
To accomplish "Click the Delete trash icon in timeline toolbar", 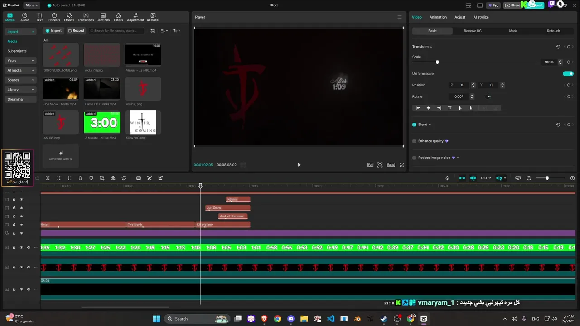I will 80,178.
